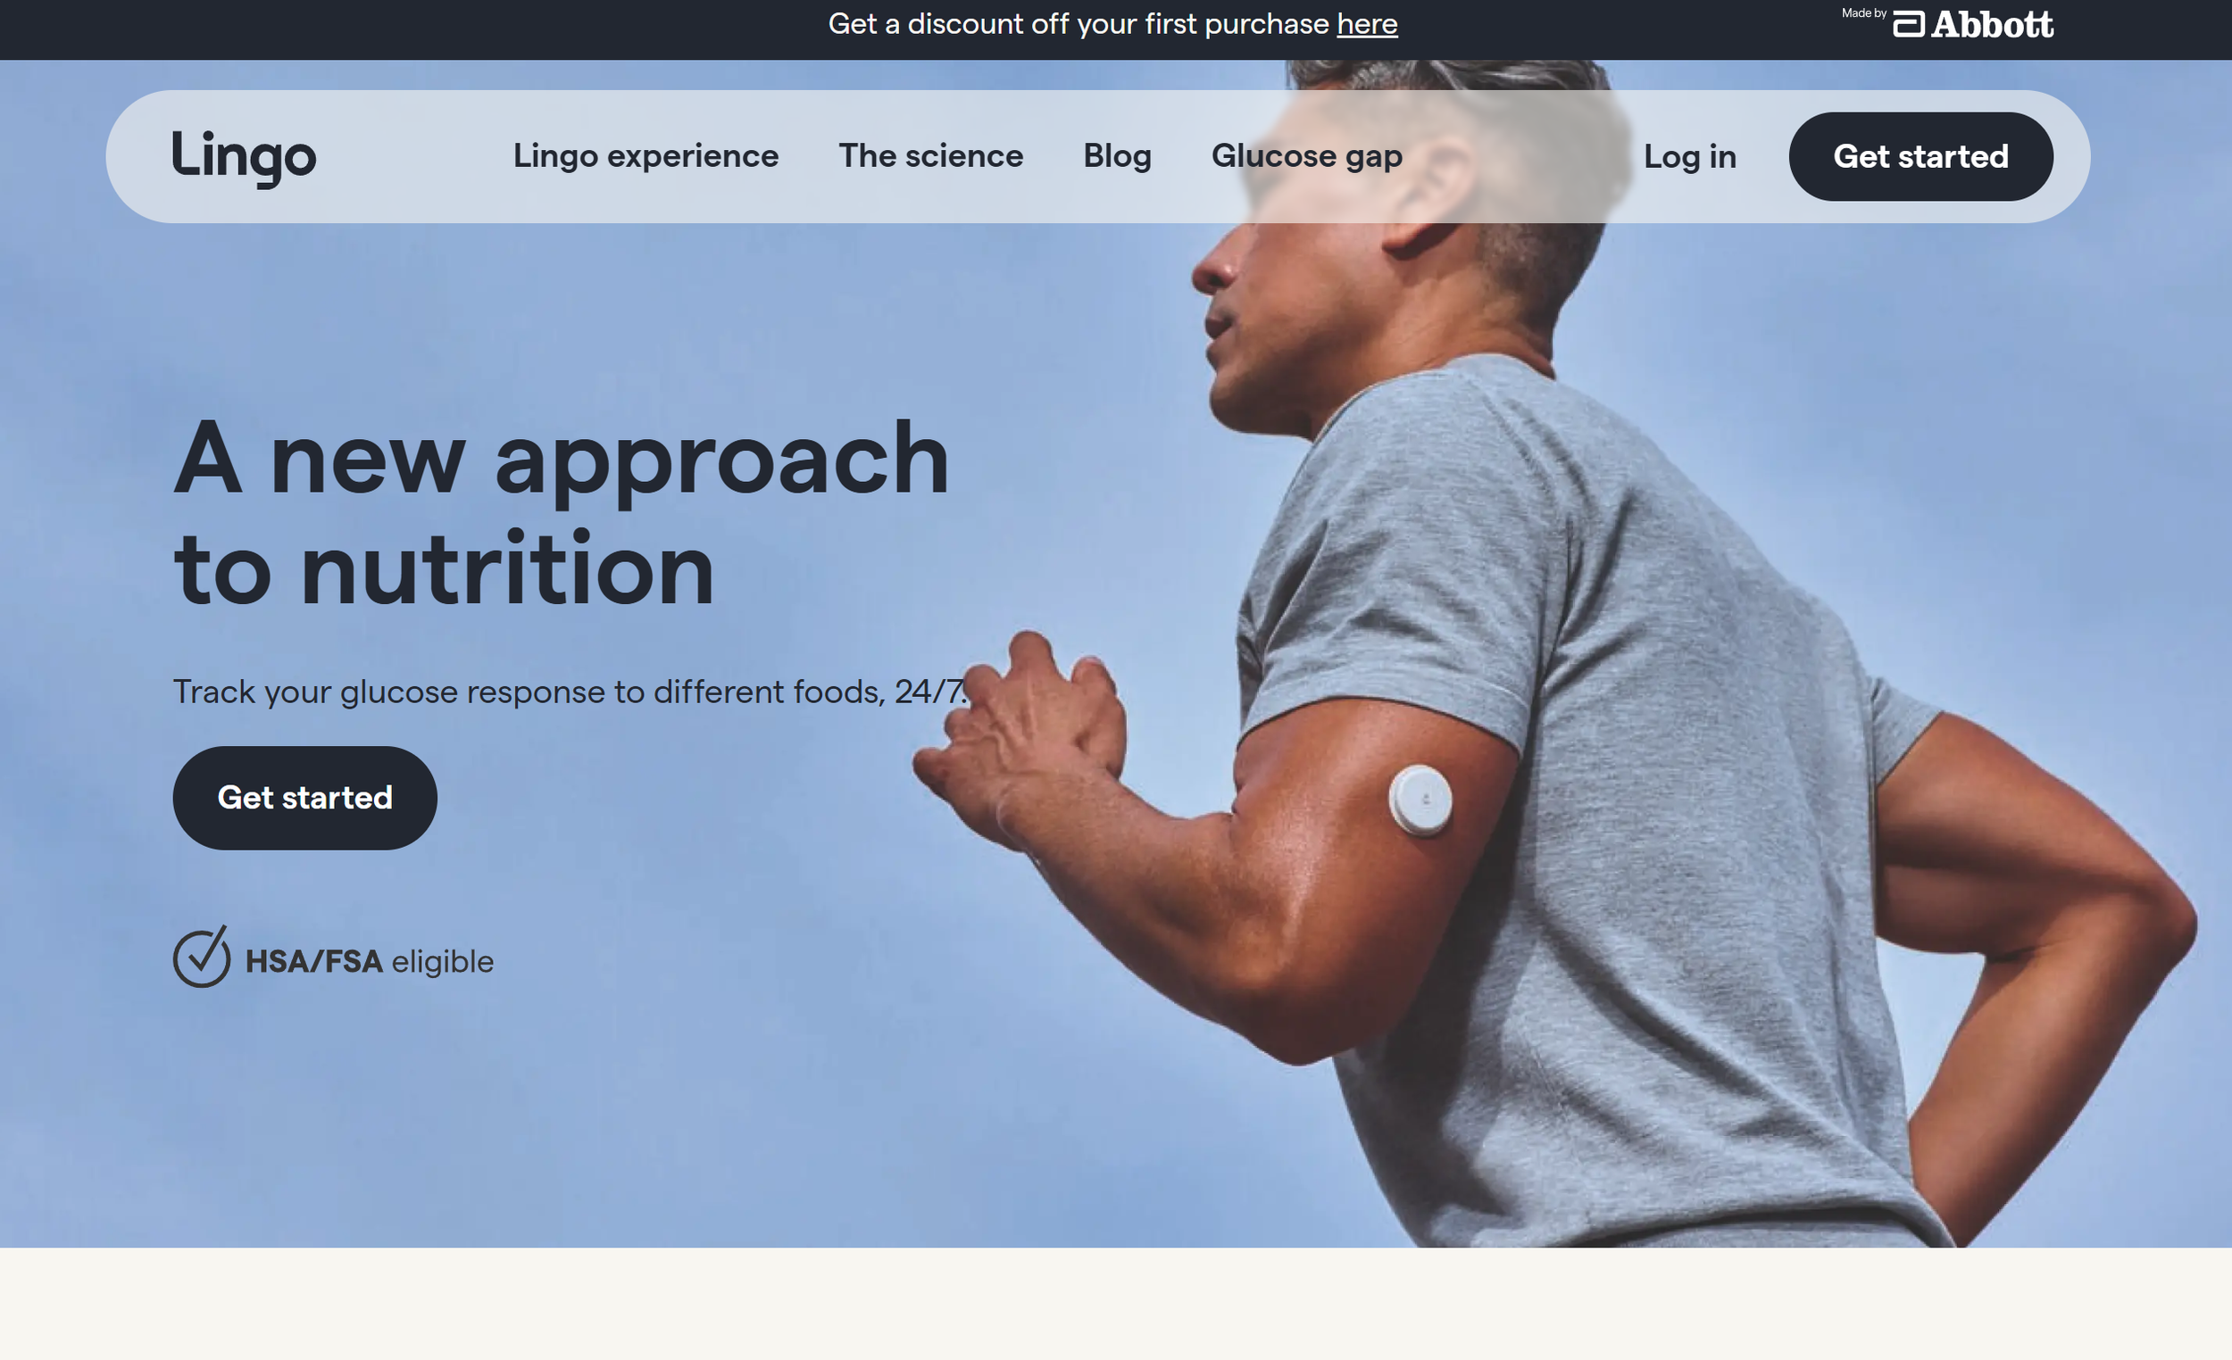
Task: Click the Abbott wordmark text
Action: (x=1992, y=24)
